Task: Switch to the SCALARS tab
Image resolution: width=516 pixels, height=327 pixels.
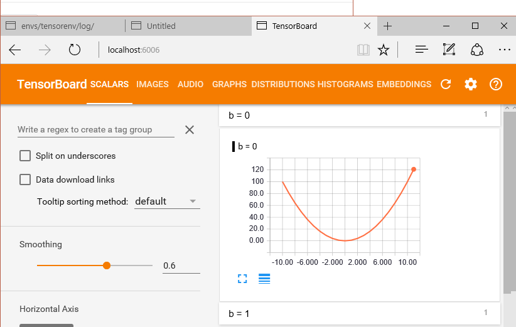Action: pyautogui.click(x=109, y=84)
